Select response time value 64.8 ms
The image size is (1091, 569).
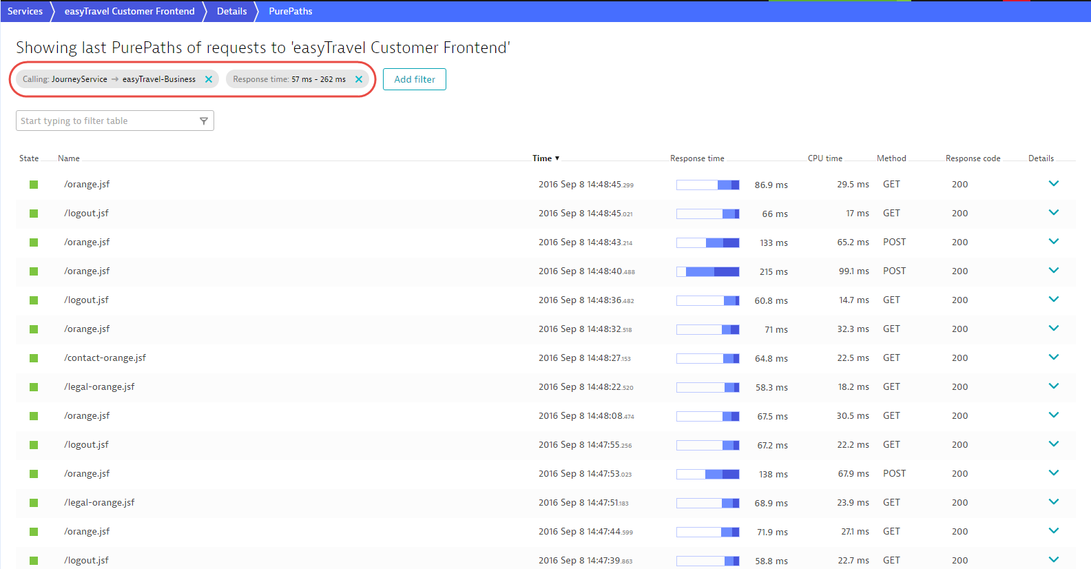[771, 358]
